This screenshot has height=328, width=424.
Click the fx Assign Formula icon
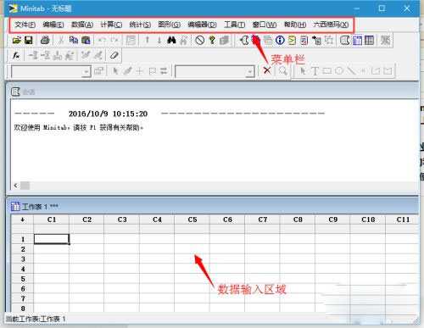pos(16,55)
